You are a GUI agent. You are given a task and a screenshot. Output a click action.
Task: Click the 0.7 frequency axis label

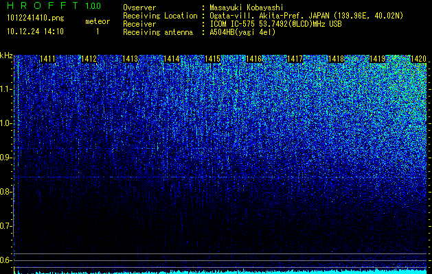(5, 226)
